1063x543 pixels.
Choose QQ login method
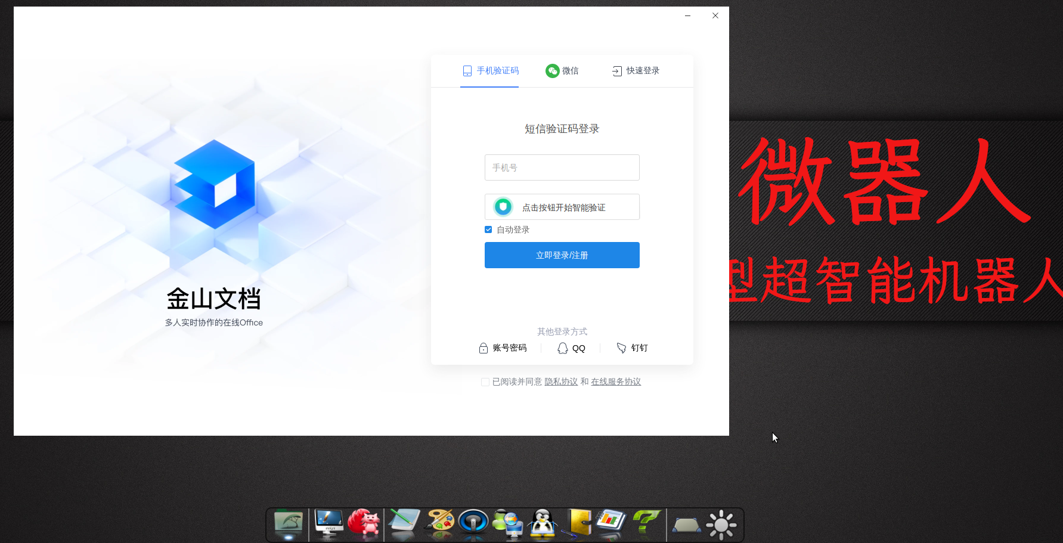click(571, 348)
